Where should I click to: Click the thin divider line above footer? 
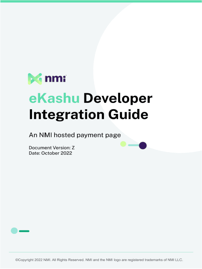pyautogui.click(x=101, y=252)
